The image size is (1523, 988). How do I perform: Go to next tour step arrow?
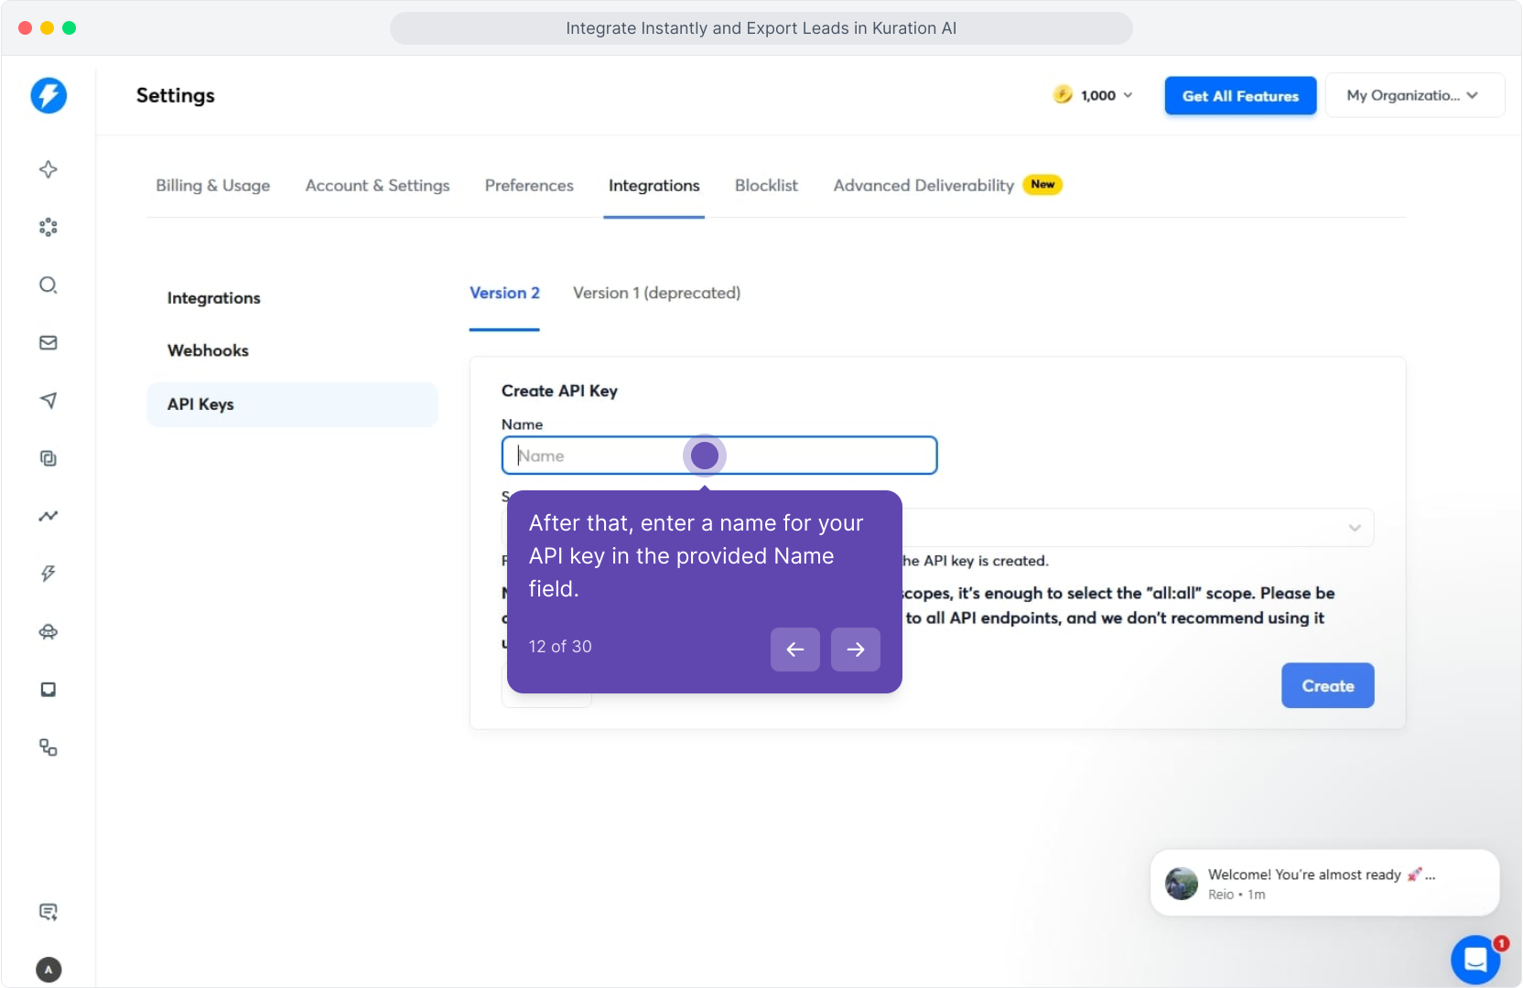[856, 650]
